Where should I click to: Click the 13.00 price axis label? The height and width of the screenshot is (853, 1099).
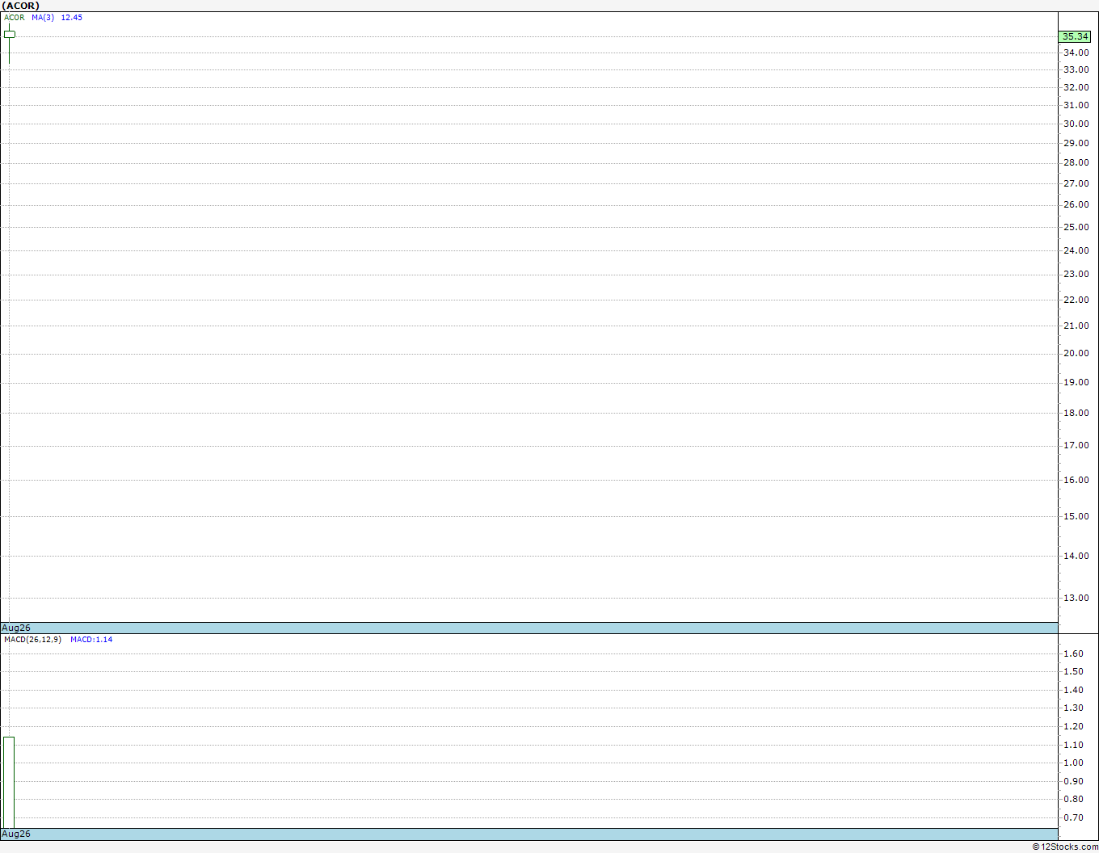[1076, 598]
